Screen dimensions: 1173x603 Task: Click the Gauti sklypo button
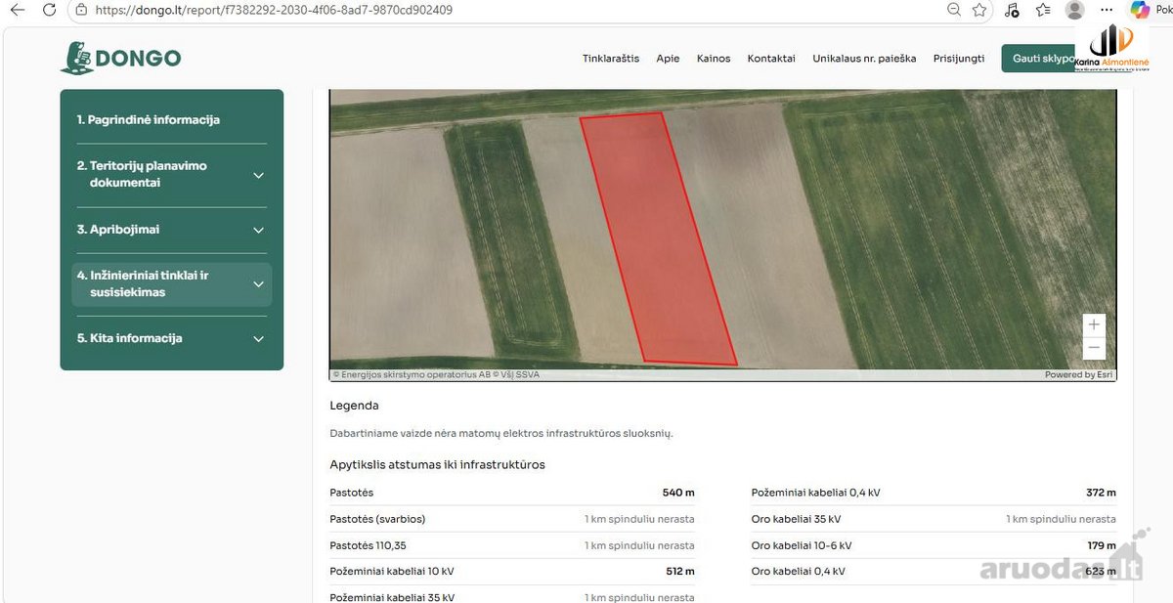pyautogui.click(x=1039, y=59)
